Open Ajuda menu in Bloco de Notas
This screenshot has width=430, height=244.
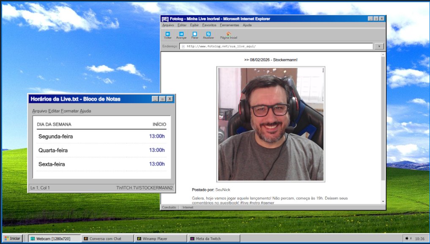point(85,111)
